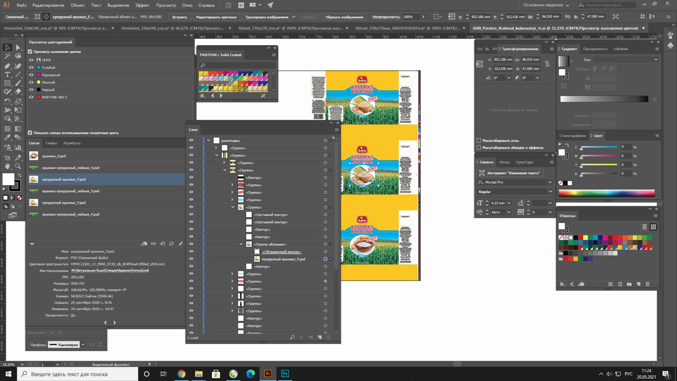Click 'Редактировать оригинал' button
The width and height of the screenshot is (677, 381).
point(216,17)
